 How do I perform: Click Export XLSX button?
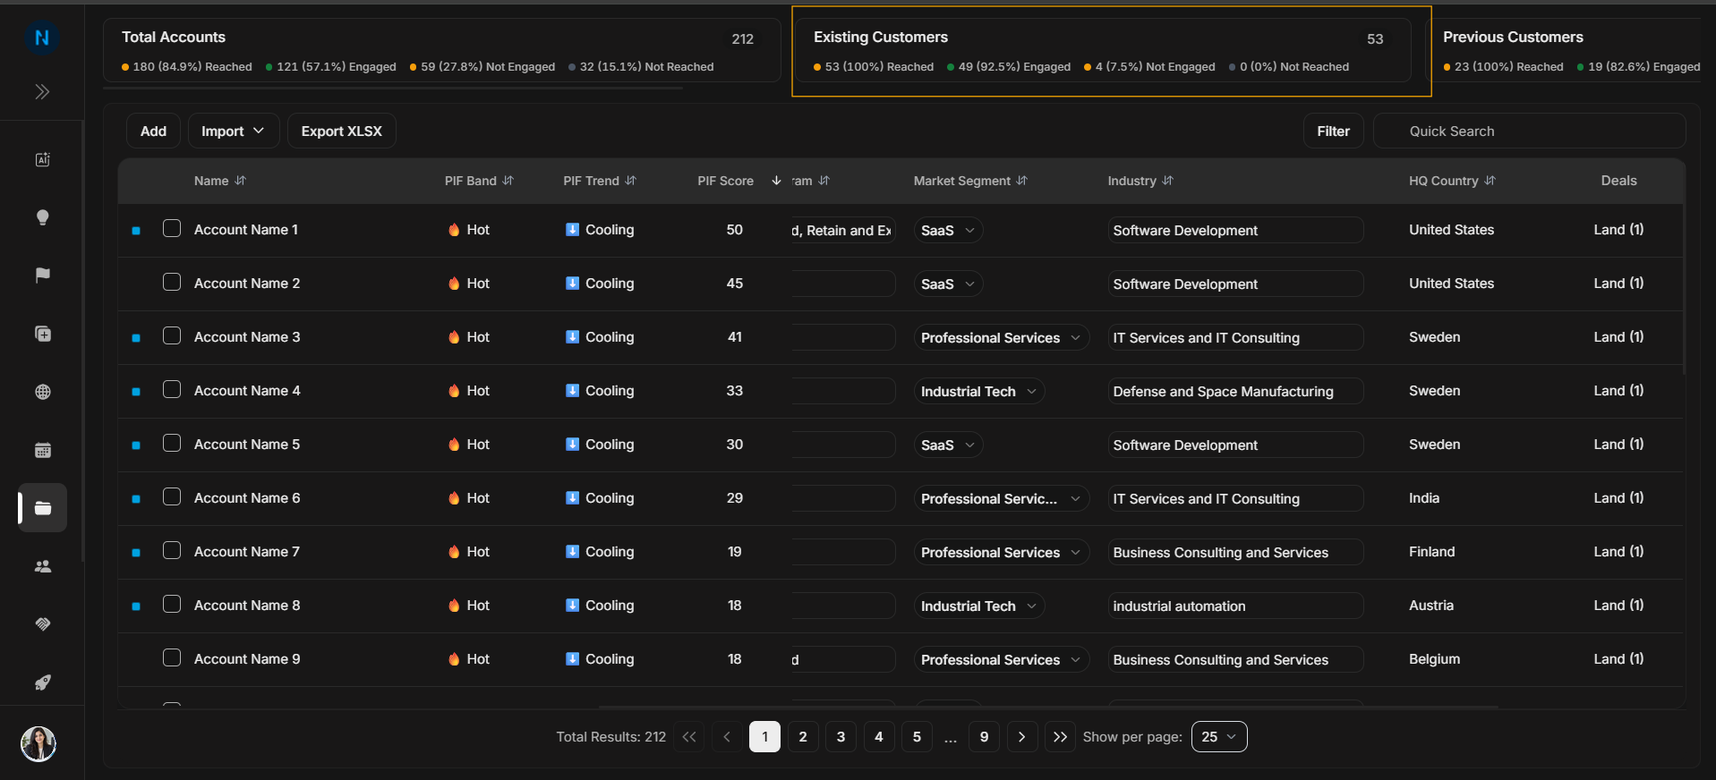click(x=342, y=131)
